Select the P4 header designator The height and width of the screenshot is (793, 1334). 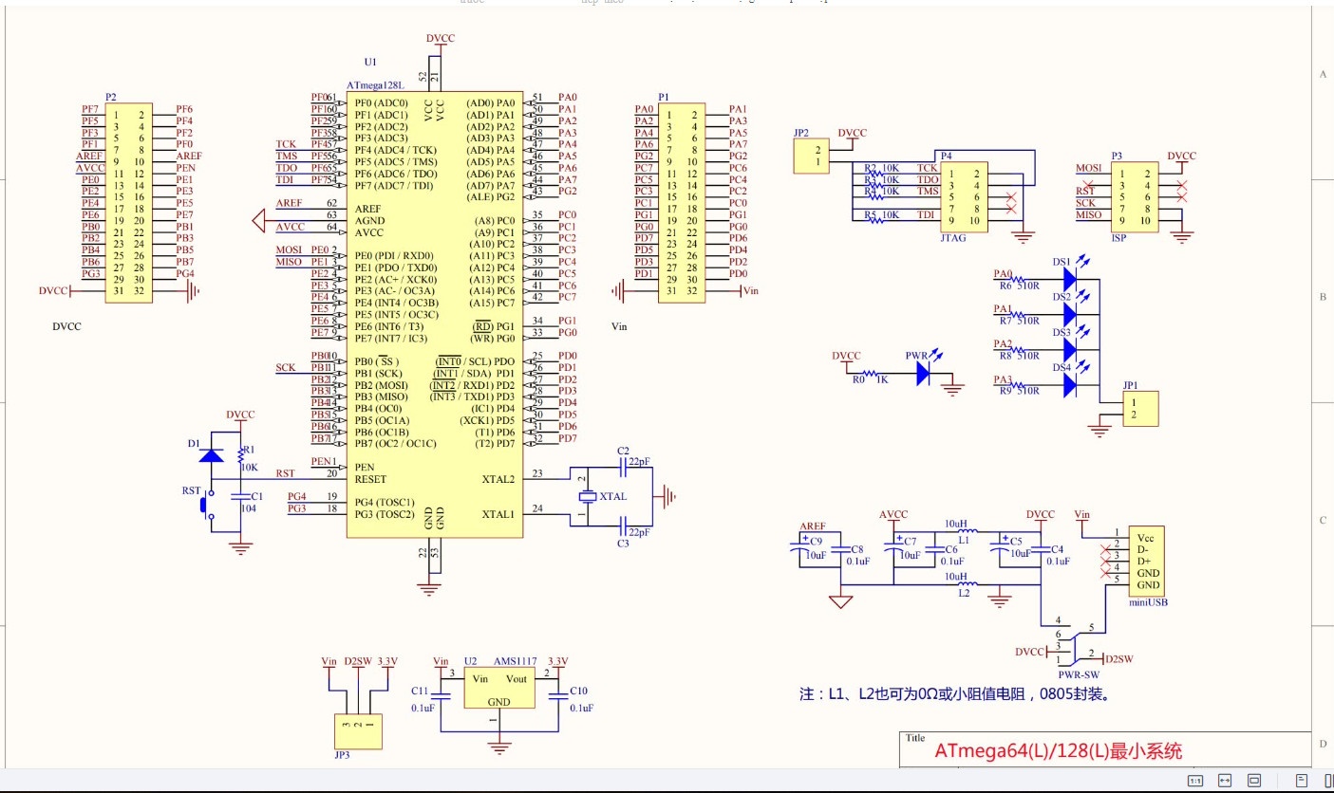(946, 155)
